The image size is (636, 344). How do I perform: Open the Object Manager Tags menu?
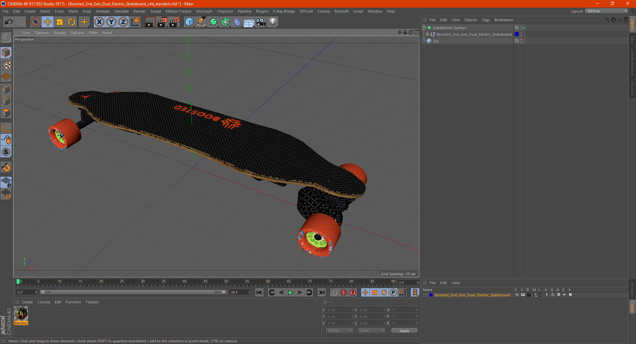point(486,20)
